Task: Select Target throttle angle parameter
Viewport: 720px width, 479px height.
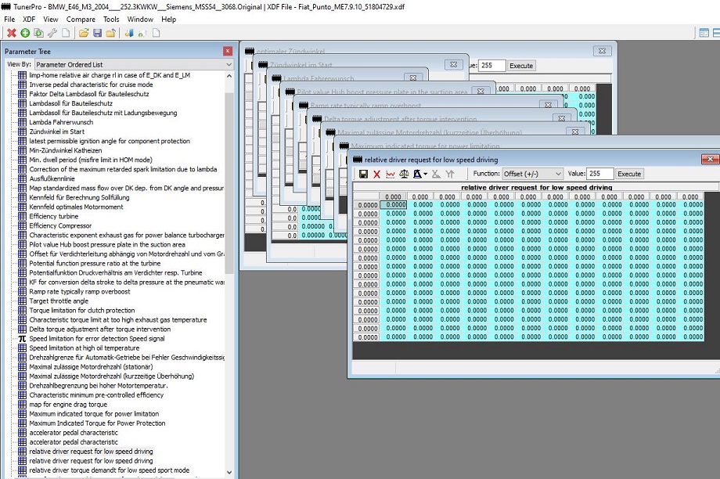Action: (x=59, y=301)
